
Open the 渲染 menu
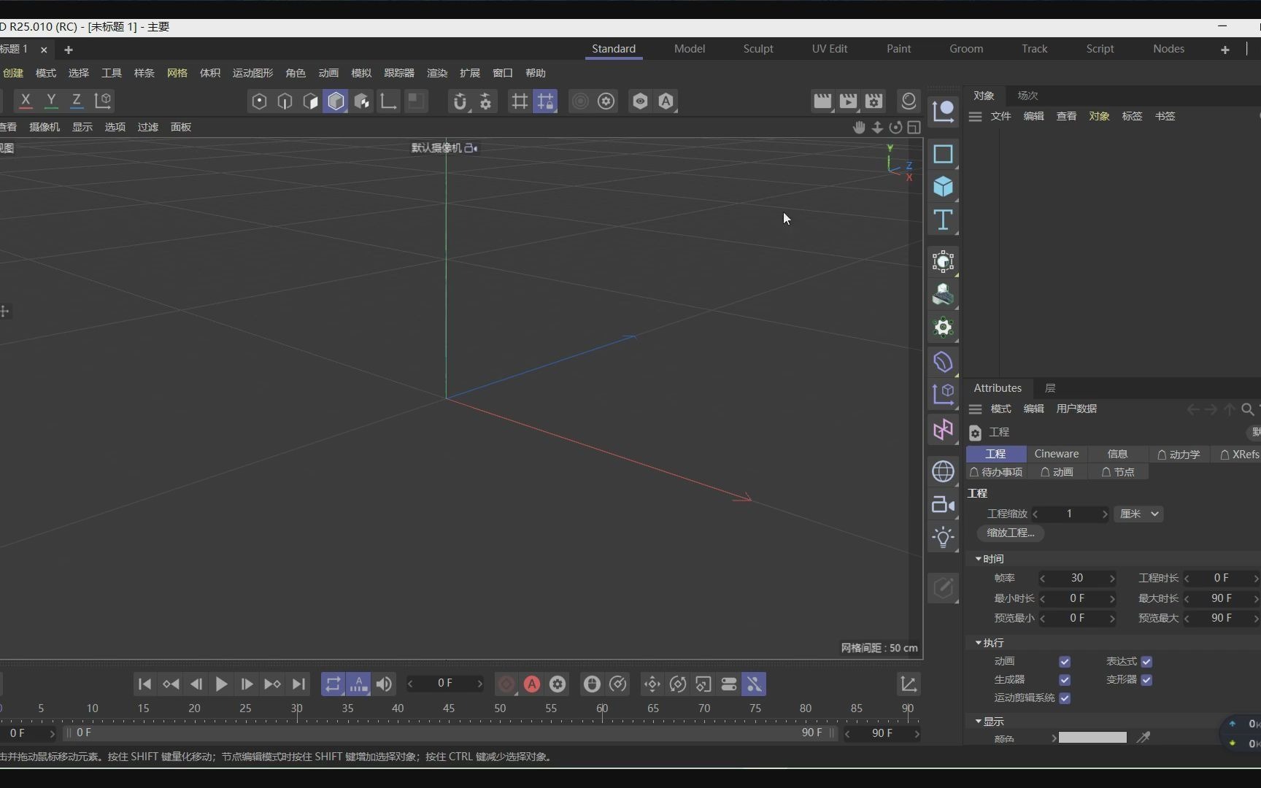tap(436, 73)
